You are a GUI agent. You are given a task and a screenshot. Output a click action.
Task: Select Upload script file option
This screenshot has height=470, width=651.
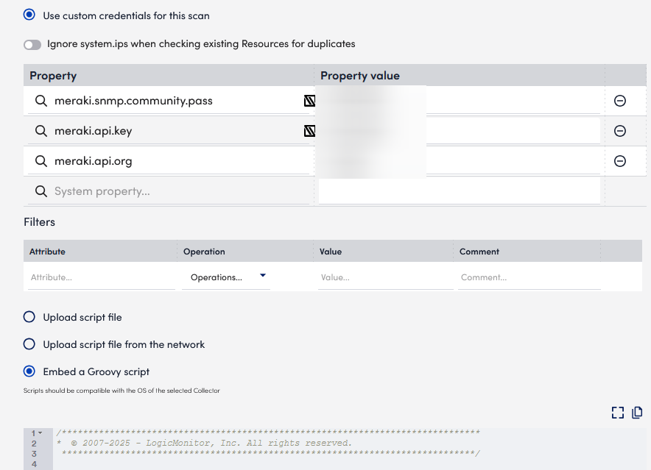click(29, 317)
